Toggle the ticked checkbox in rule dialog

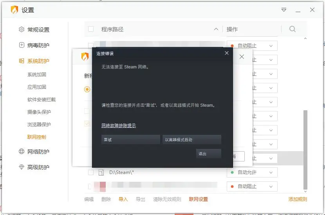point(87,124)
